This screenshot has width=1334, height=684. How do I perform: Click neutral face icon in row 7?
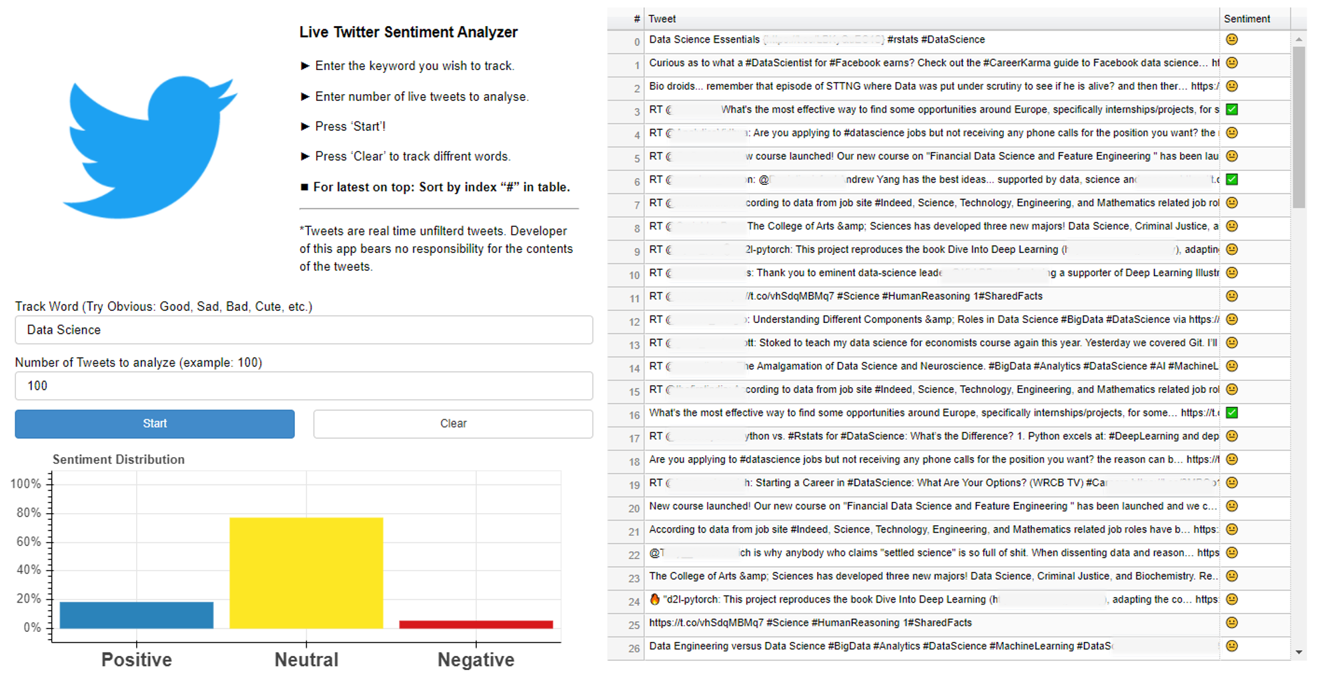click(x=1232, y=203)
